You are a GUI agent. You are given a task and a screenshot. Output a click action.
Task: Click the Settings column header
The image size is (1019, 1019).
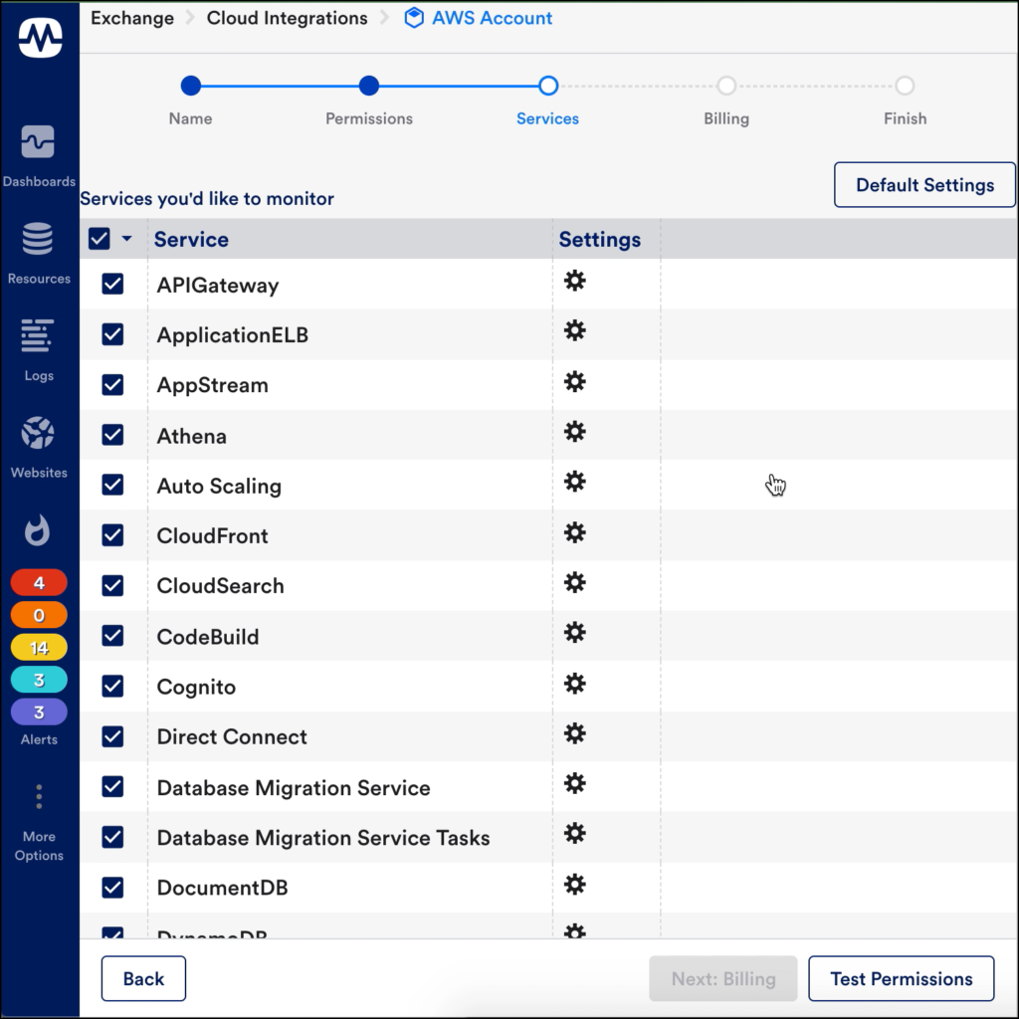coord(600,239)
